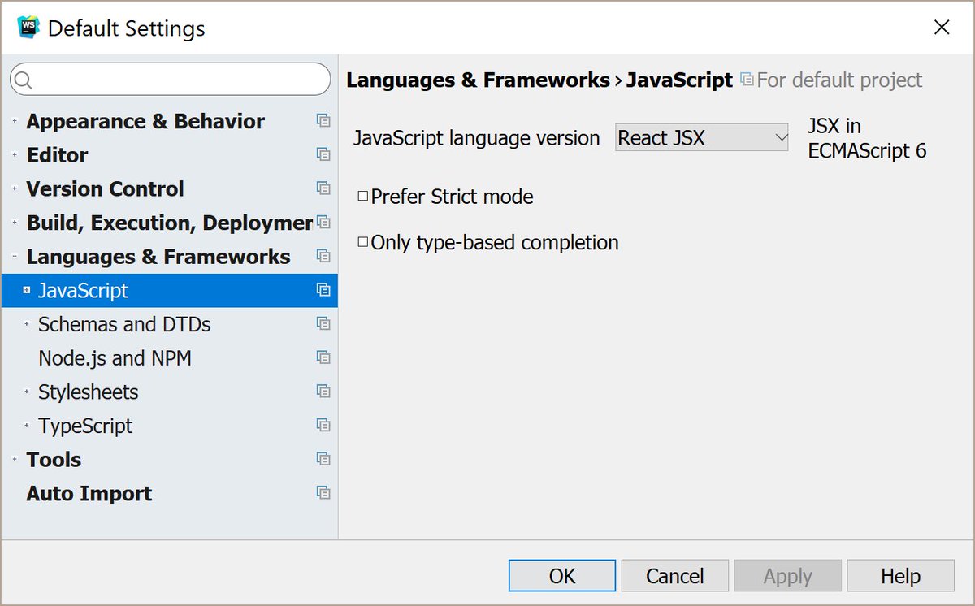Screen dimensions: 975x606
Task: Expand Schemas and DTDs node arrow
Action: [x=27, y=324]
